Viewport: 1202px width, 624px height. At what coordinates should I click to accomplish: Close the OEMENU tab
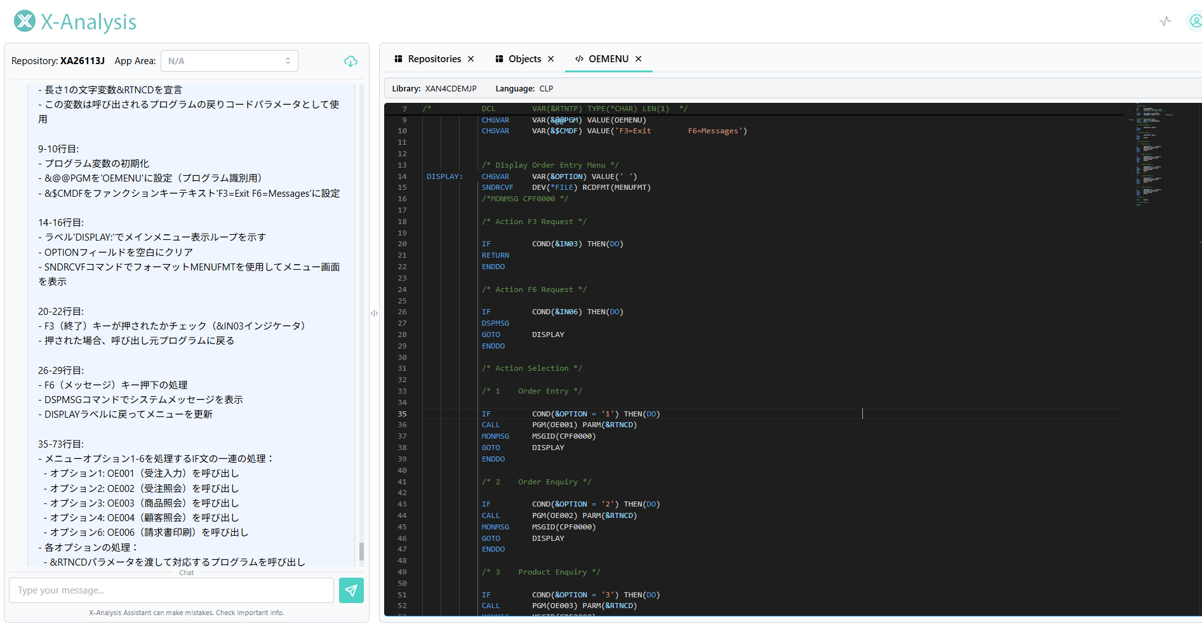coord(639,59)
